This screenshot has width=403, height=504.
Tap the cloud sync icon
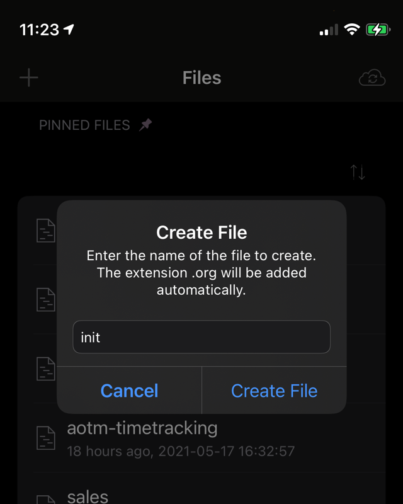pyautogui.click(x=372, y=77)
